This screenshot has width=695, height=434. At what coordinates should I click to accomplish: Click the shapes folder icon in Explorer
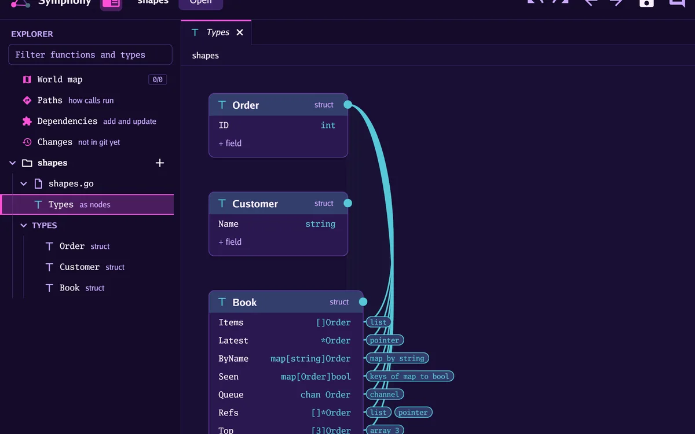(x=27, y=163)
